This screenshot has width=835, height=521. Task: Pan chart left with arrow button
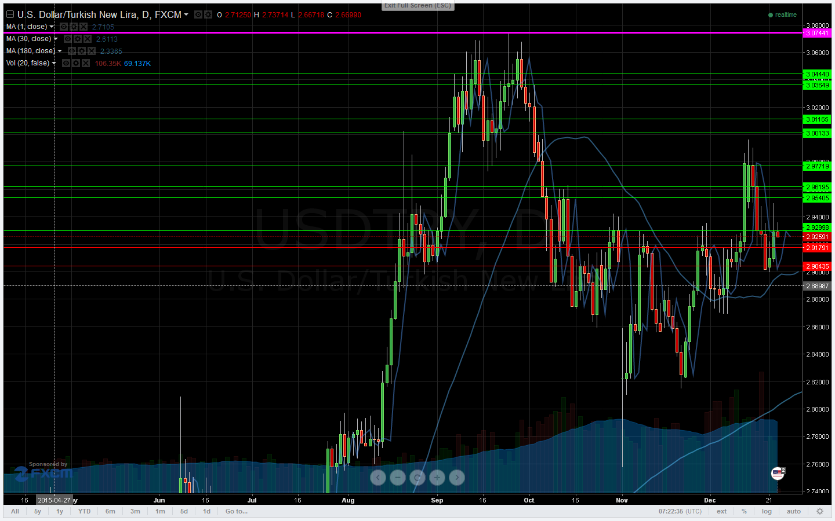click(378, 478)
